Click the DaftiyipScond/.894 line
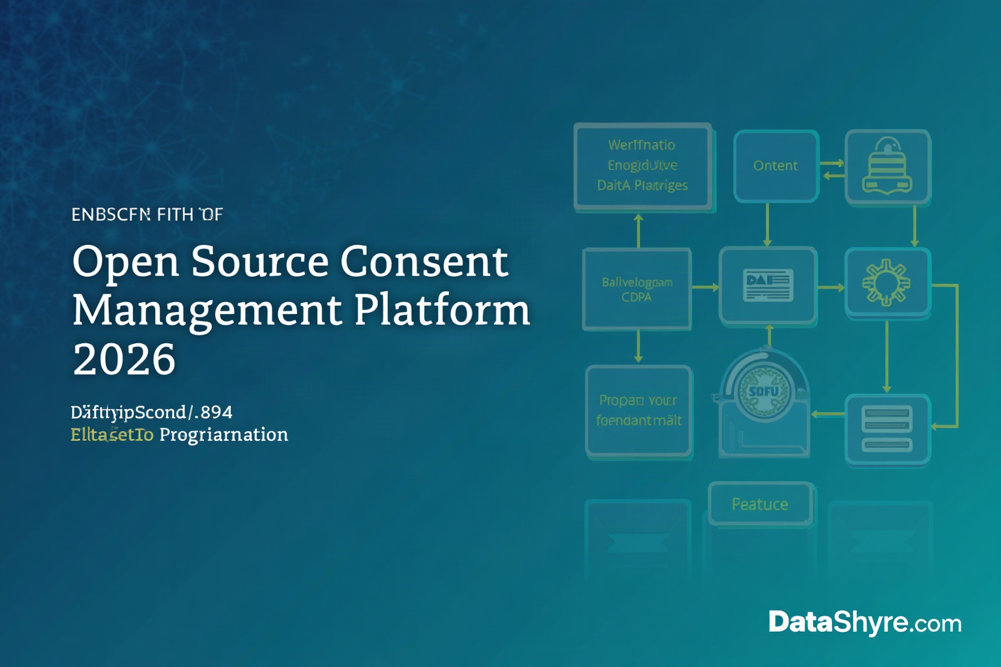1001x667 pixels. [151, 412]
